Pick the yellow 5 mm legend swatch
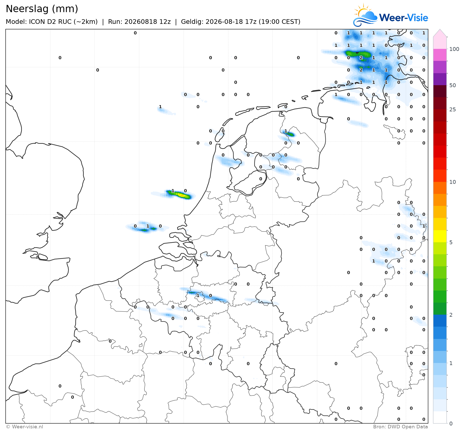 click(x=440, y=236)
